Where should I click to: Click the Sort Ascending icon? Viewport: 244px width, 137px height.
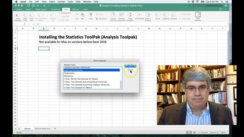click(x=77, y=14)
